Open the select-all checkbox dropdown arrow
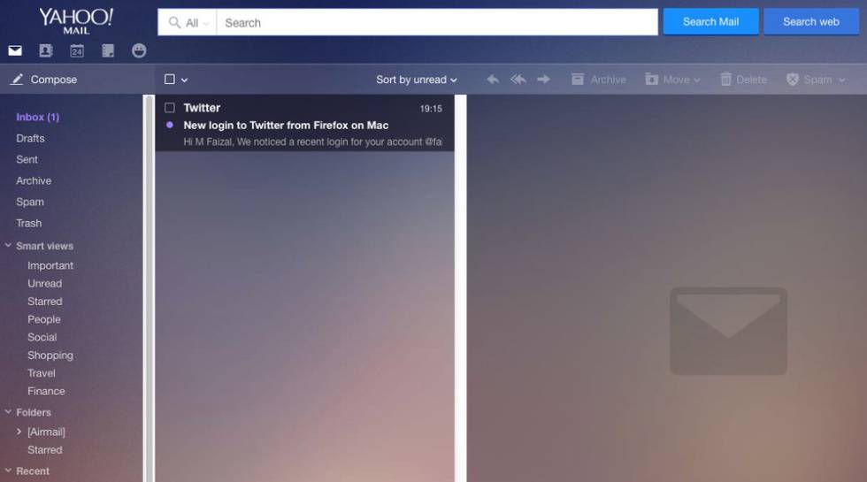The width and height of the screenshot is (867, 482). pyautogui.click(x=185, y=80)
